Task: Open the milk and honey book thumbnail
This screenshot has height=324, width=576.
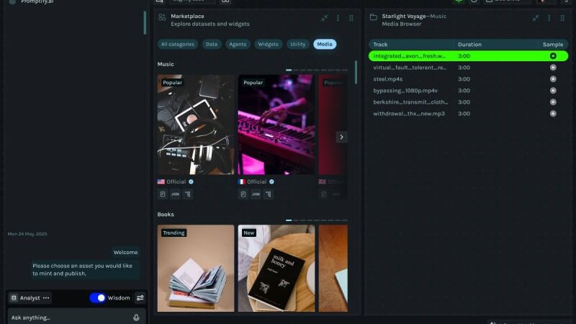Action: 276,269
